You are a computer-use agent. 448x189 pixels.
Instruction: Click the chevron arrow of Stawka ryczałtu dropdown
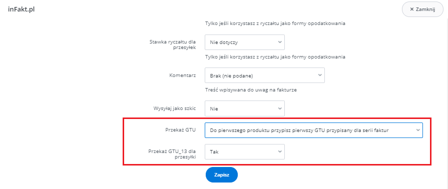pos(279,42)
